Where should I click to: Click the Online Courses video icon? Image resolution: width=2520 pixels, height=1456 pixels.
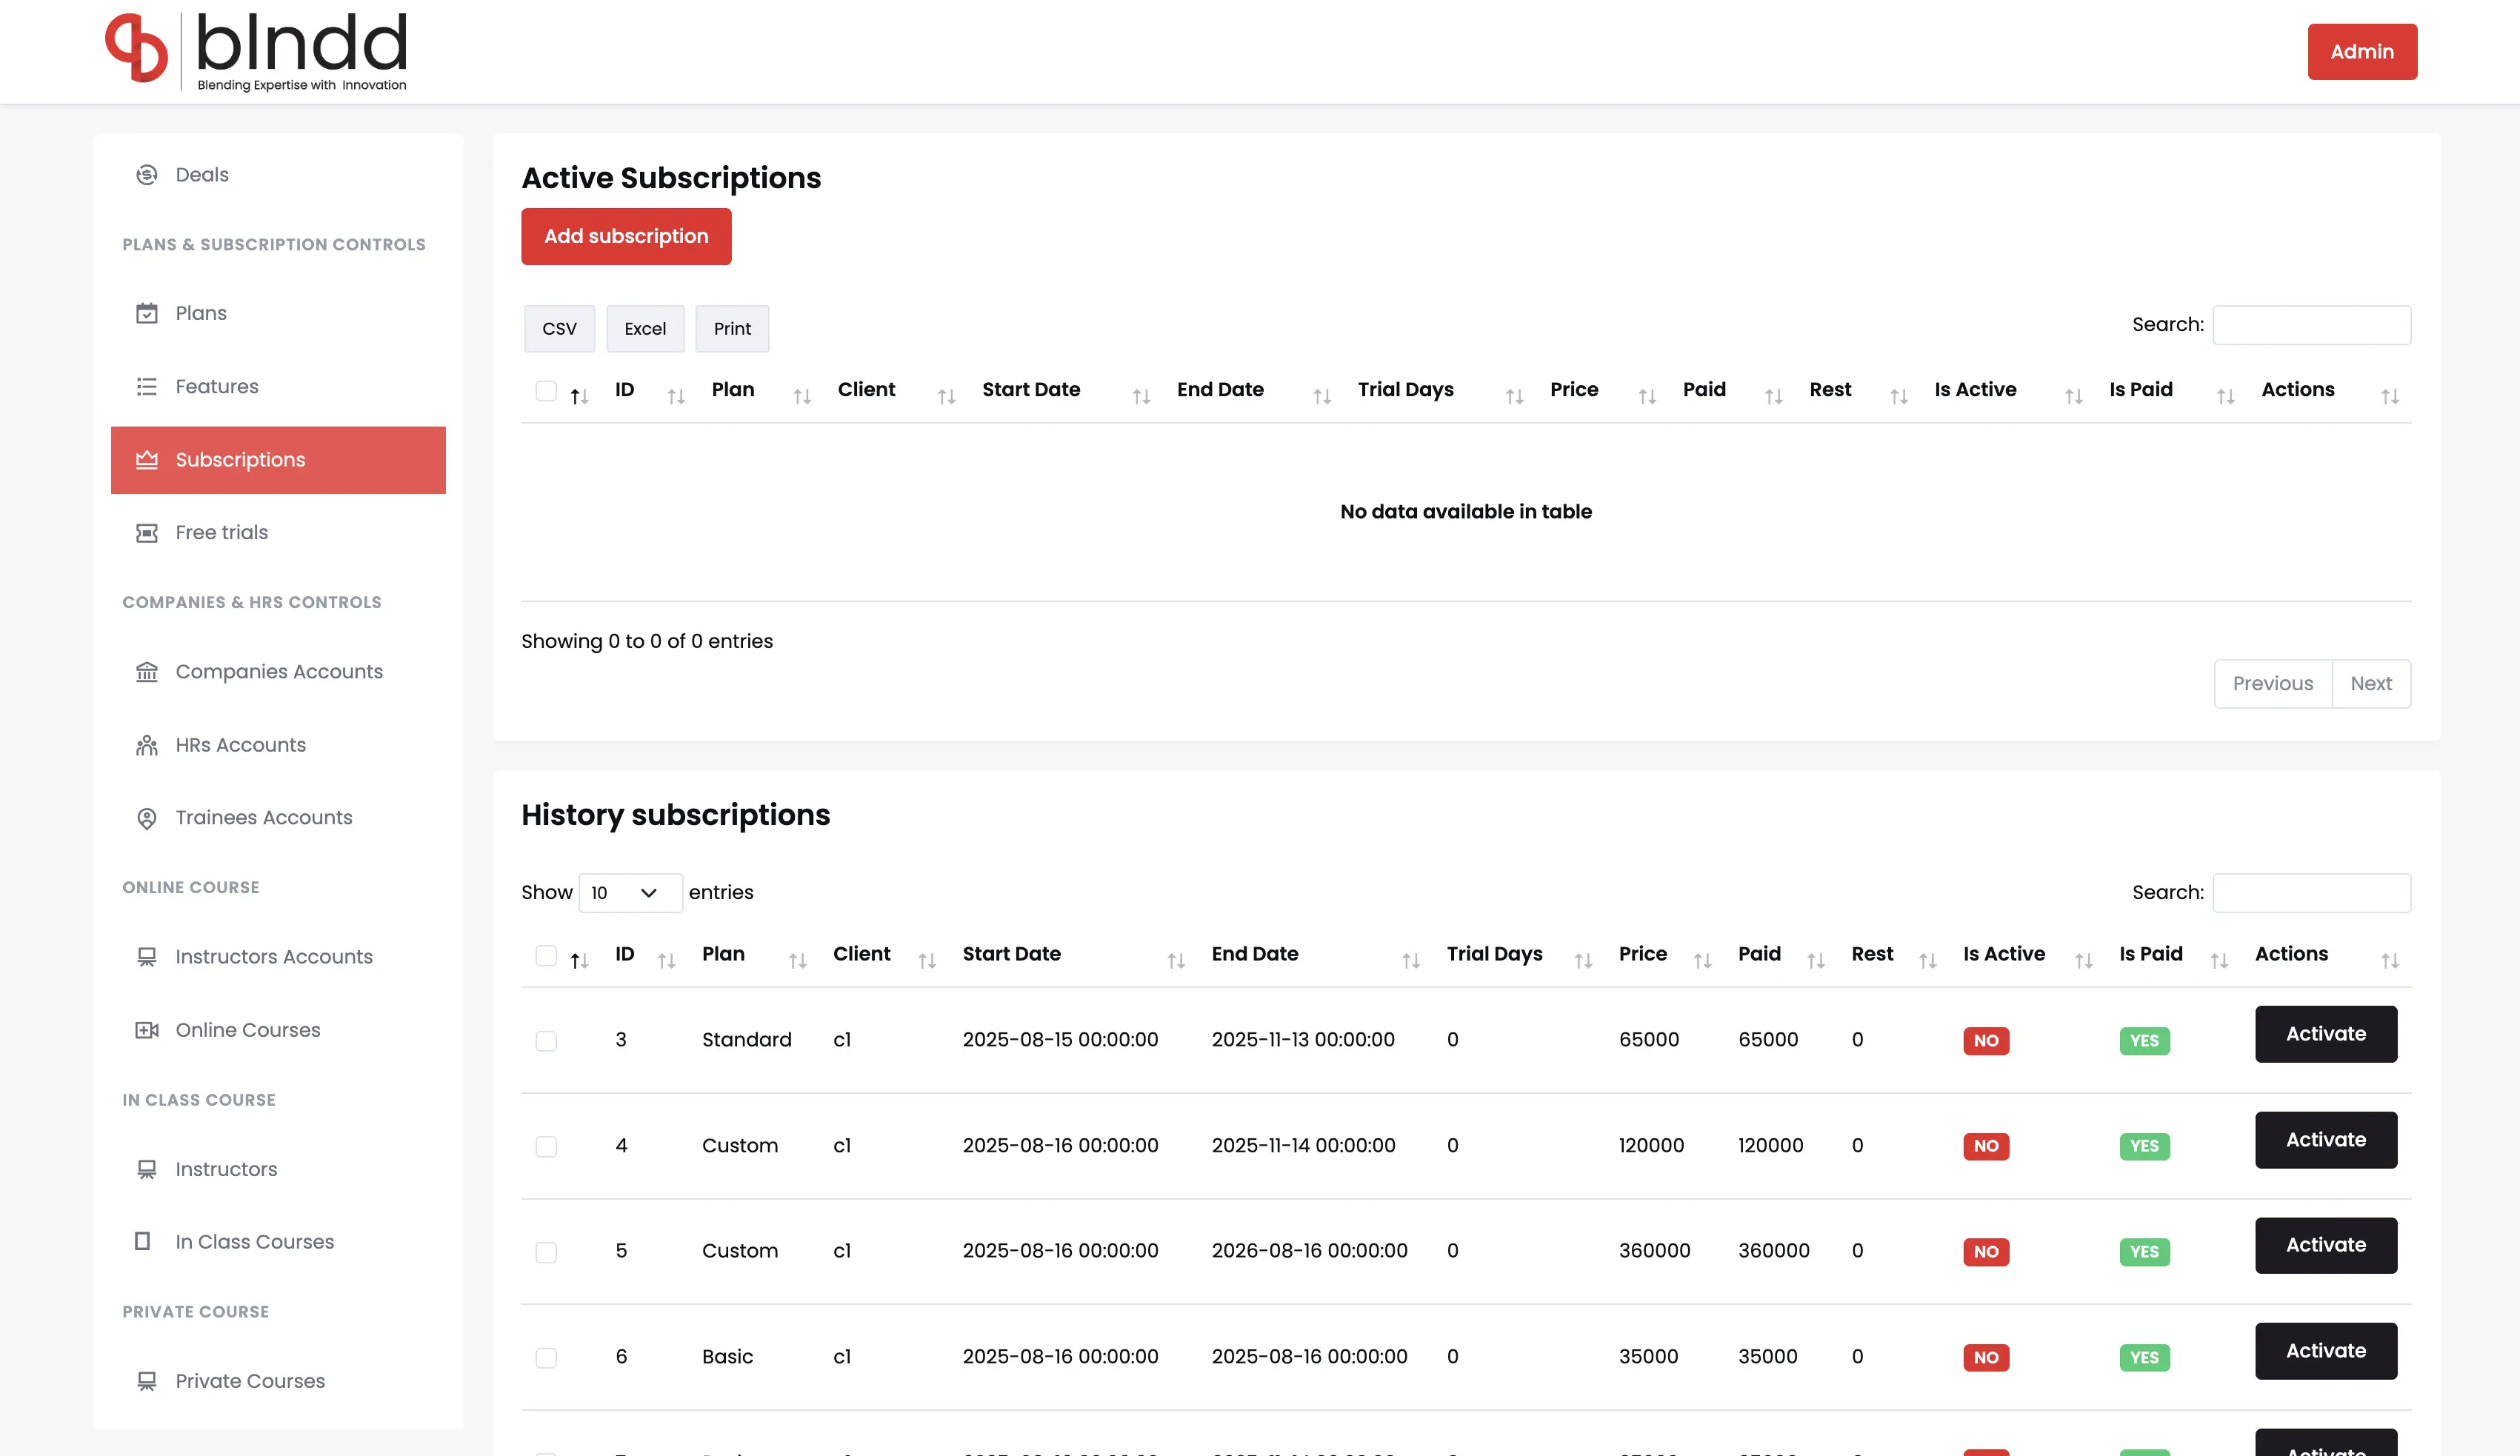coord(147,1030)
